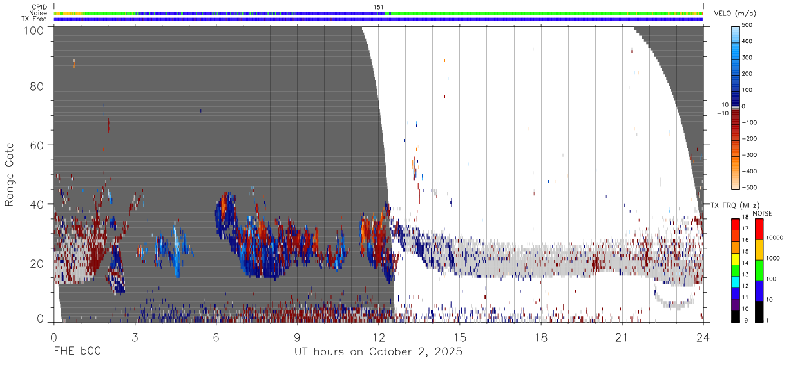Click the '21' hour tick on UT axis
791x365 pixels.
click(622, 337)
